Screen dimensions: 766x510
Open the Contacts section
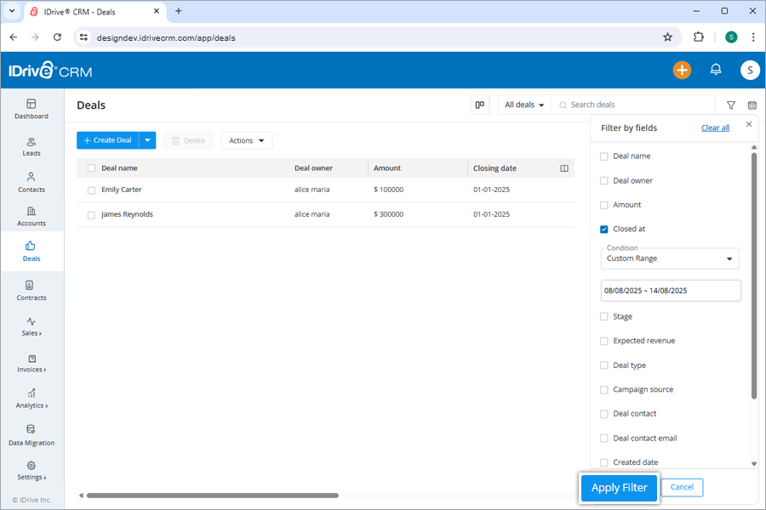[x=31, y=181]
